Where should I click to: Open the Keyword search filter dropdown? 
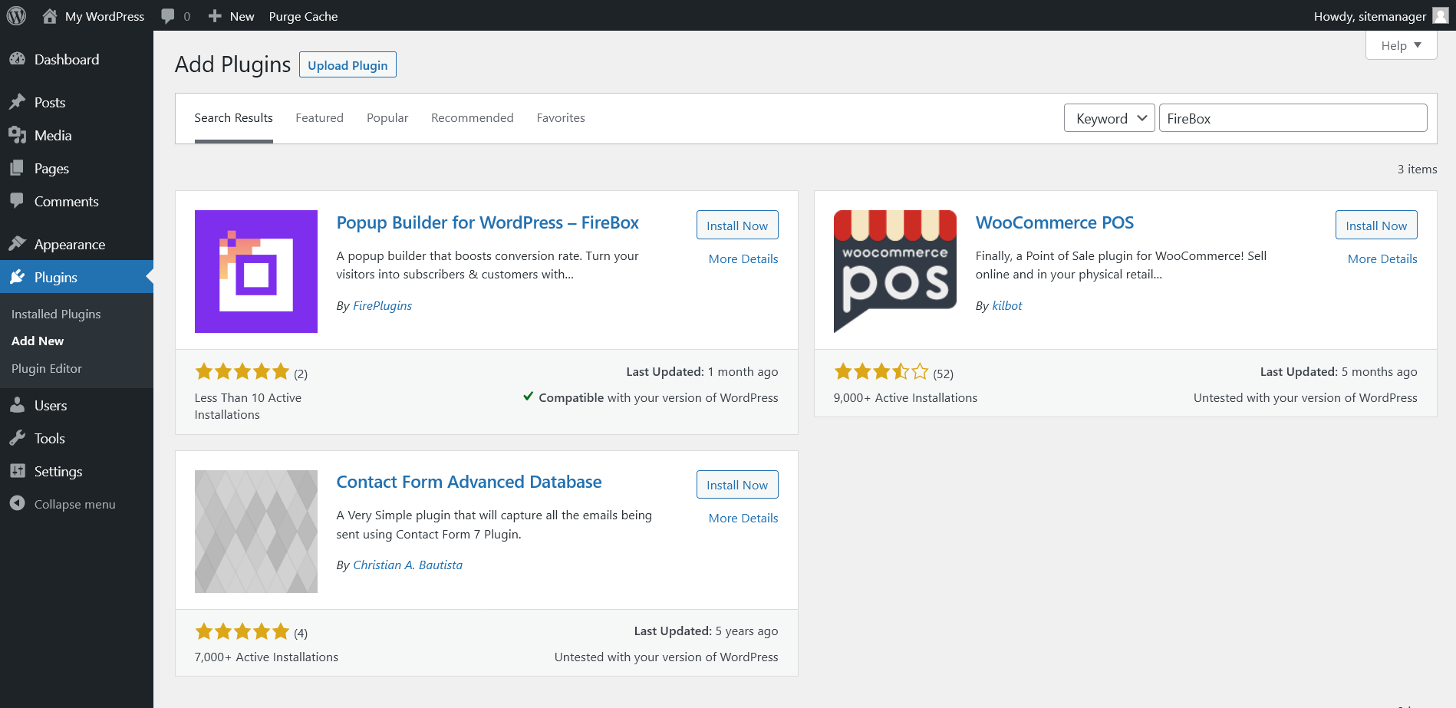[1108, 117]
